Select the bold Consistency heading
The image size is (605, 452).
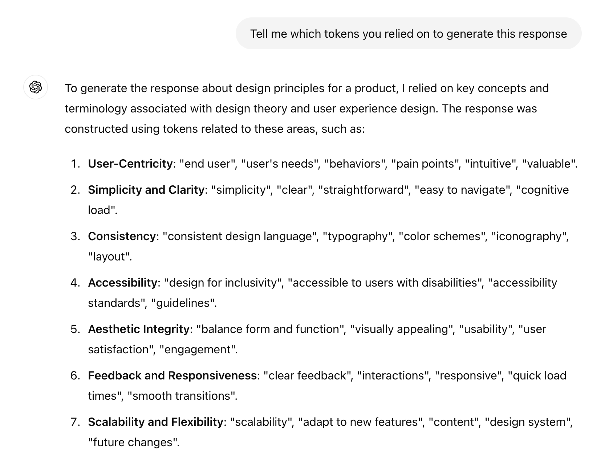122,237
